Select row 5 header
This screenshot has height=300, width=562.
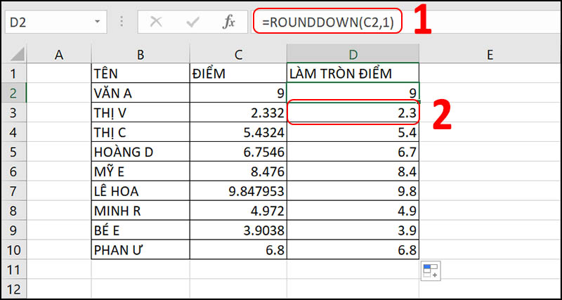click(x=13, y=152)
